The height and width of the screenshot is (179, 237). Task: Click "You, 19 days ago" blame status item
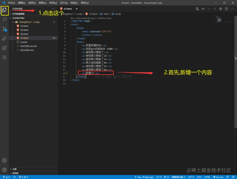point(144,177)
